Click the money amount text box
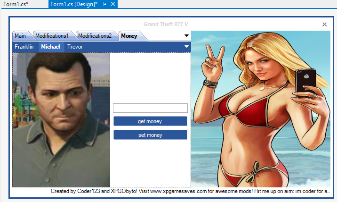Viewport: 337px width, 202px height. pyautogui.click(x=150, y=108)
